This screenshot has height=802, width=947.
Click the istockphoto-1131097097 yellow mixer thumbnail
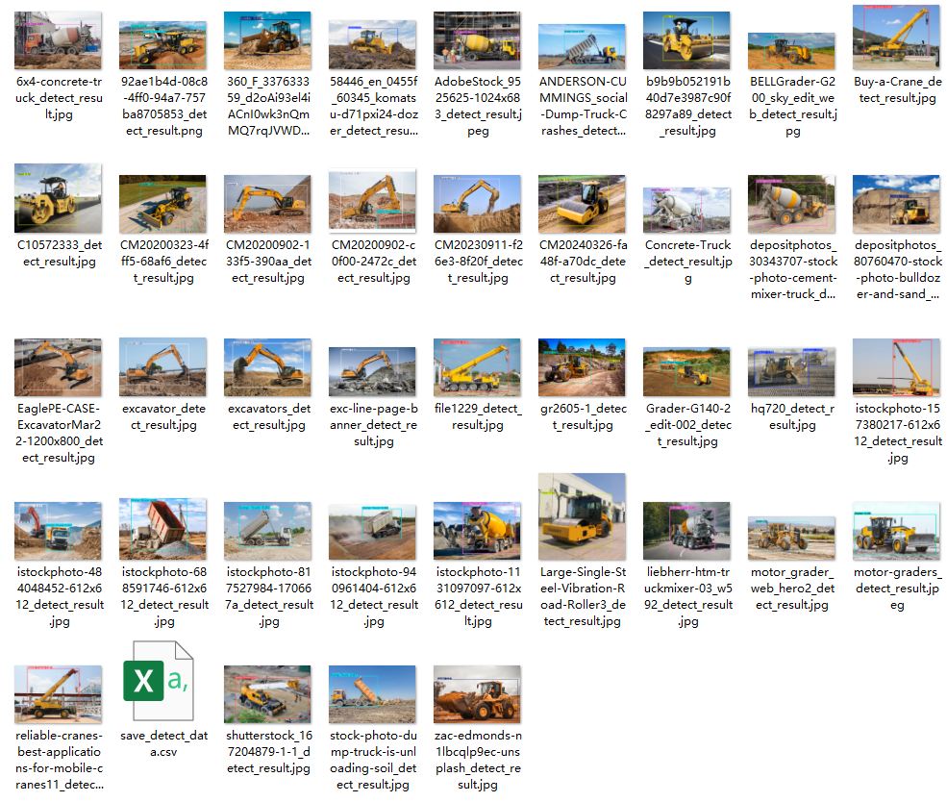[x=477, y=531]
